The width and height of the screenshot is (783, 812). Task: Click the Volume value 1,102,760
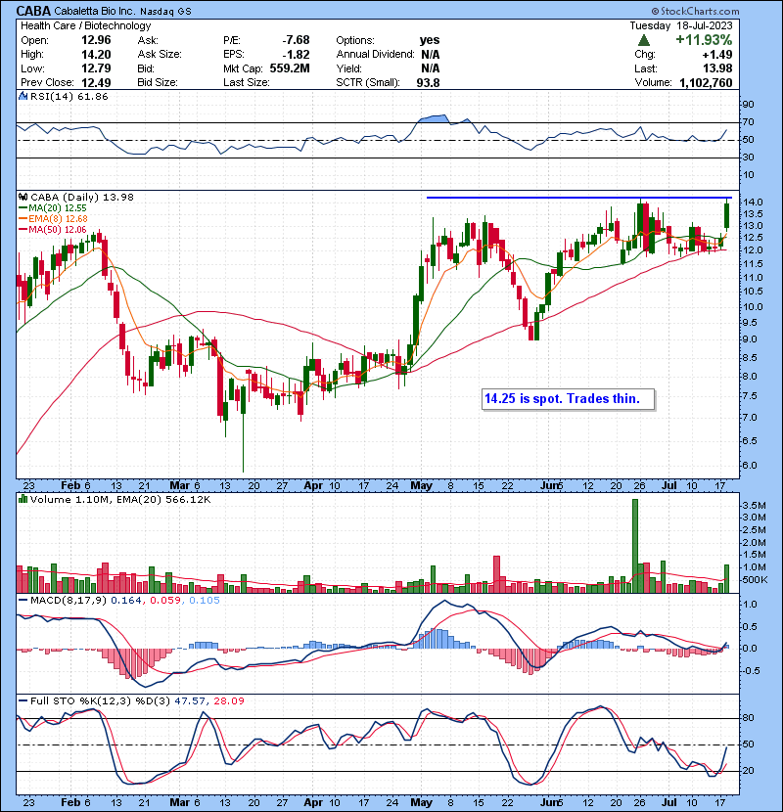pos(706,82)
